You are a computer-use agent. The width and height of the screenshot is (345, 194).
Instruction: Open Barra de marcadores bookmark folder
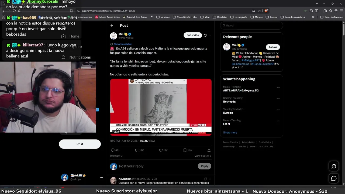(x=292, y=17)
